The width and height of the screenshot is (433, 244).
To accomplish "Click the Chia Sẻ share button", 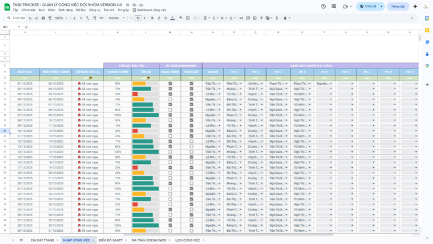I will [368, 6].
